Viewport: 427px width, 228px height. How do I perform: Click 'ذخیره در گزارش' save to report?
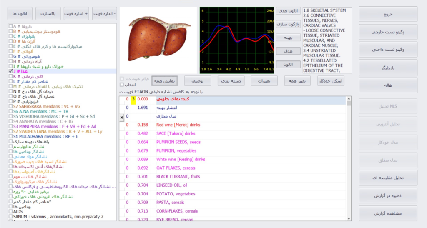pos(388,195)
